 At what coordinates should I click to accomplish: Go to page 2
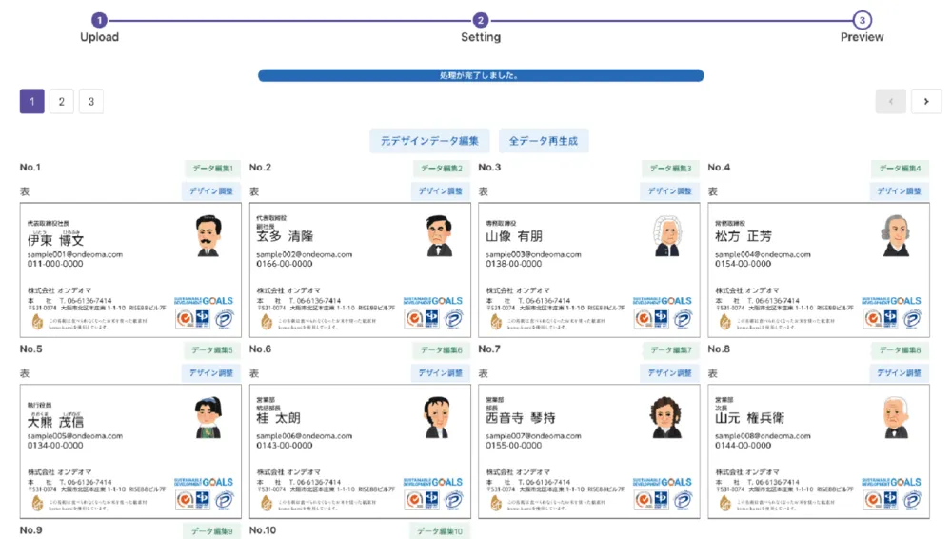[x=61, y=102]
